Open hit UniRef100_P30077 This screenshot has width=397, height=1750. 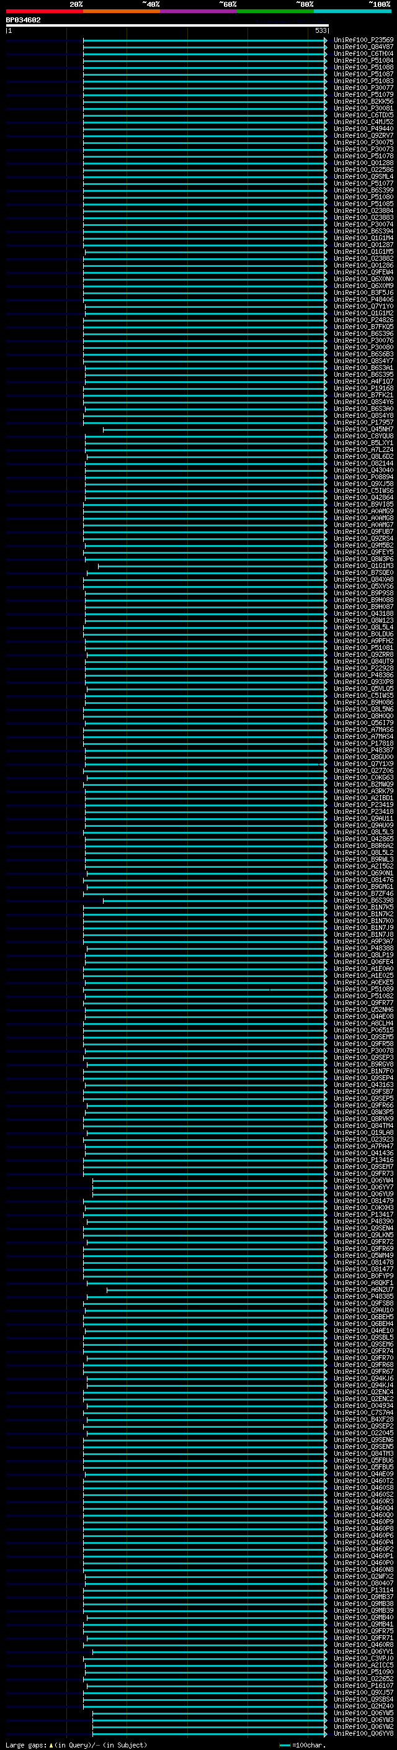tap(364, 88)
